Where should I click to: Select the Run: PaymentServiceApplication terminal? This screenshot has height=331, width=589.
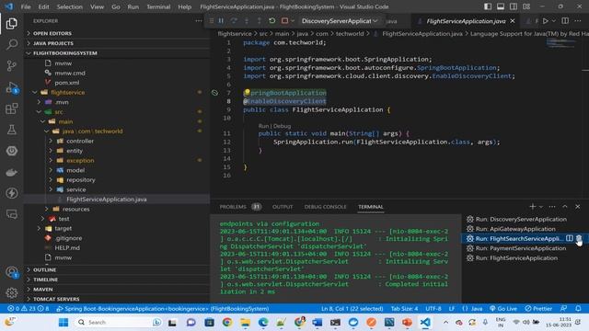click(x=521, y=248)
